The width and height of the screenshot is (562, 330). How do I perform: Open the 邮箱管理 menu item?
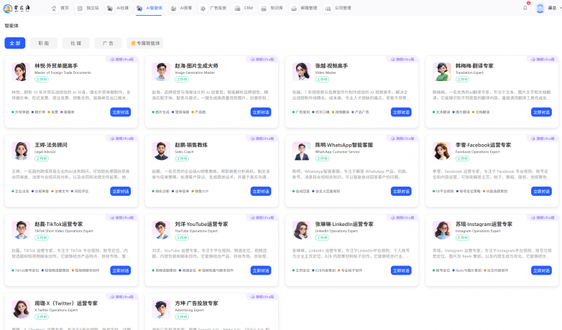(309, 8)
